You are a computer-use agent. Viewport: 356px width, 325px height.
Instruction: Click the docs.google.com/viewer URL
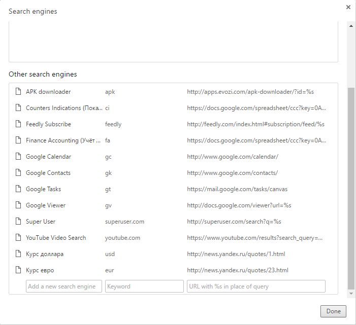pyautogui.click(x=239, y=205)
